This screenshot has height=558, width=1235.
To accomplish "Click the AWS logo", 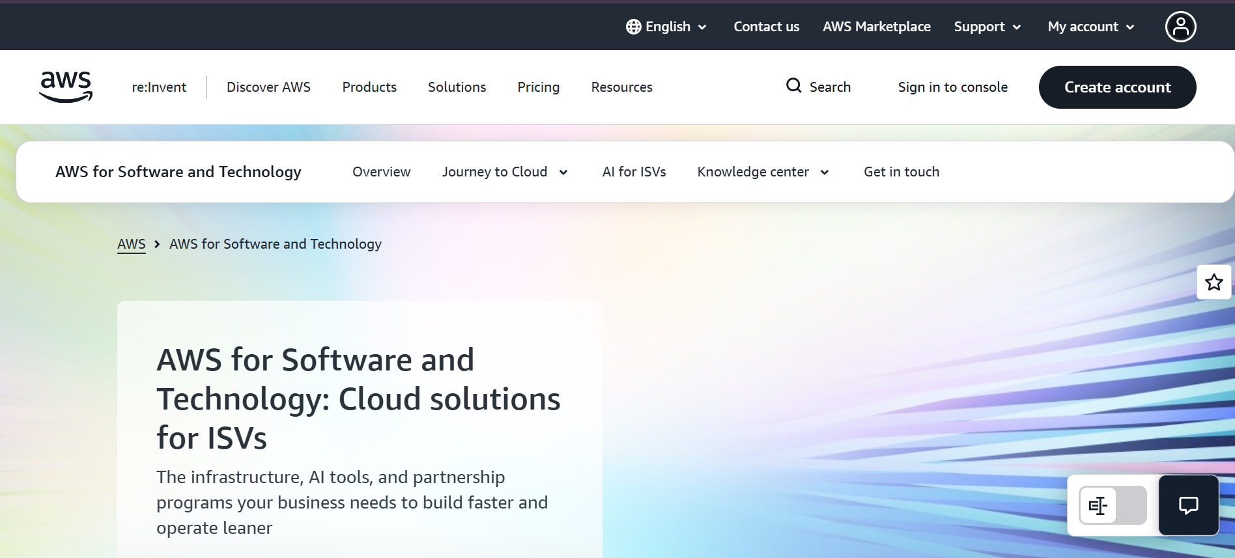I will [x=66, y=87].
